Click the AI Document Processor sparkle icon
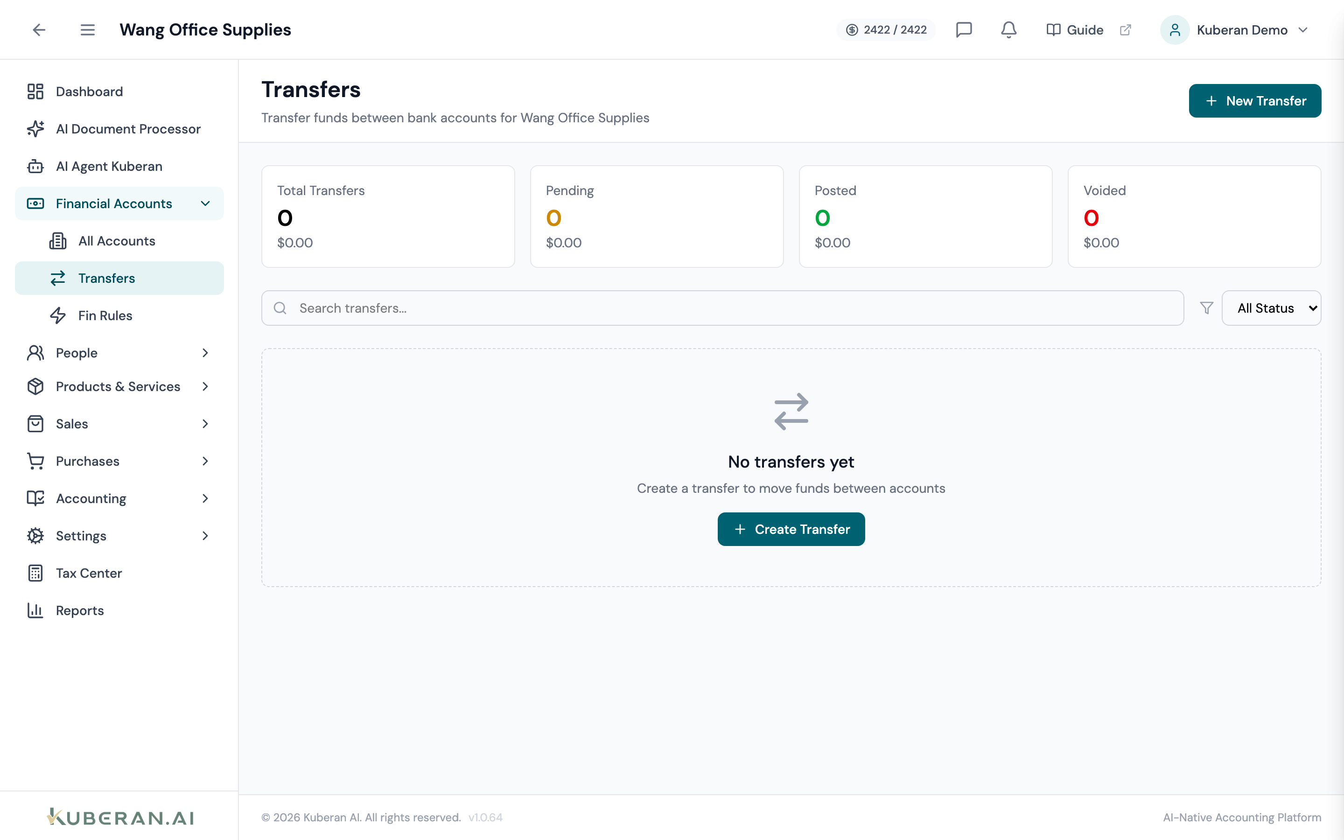Viewport: 1344px width, 840px height. [35, 129]
